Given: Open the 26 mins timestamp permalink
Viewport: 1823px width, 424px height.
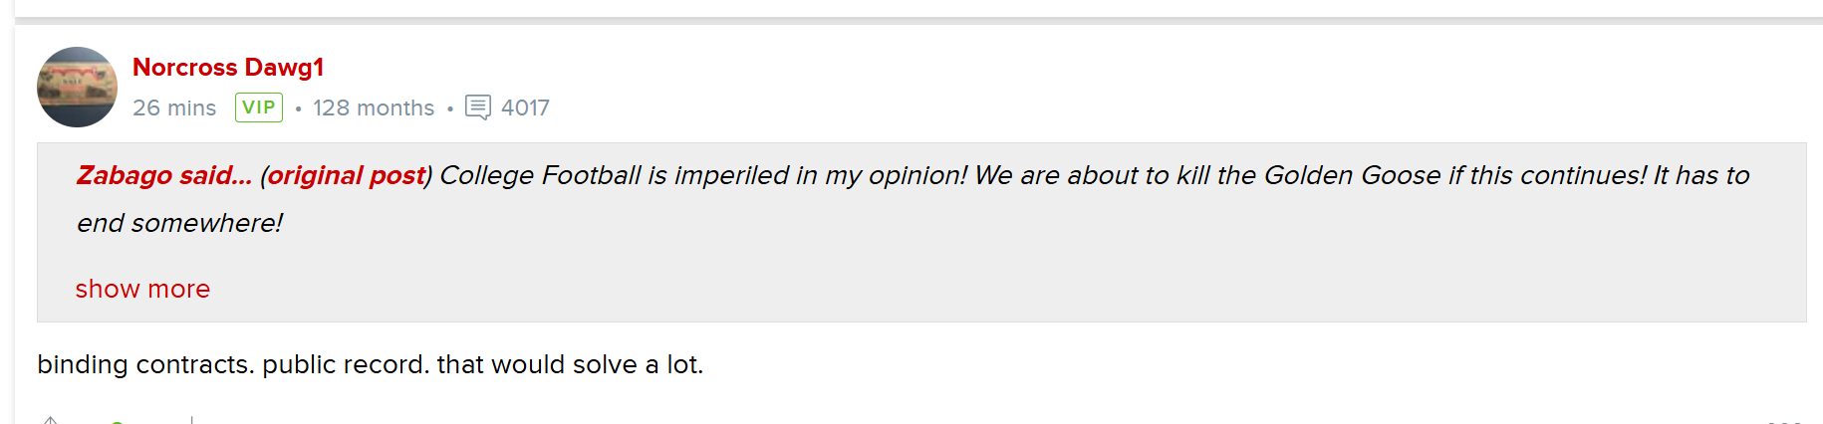Looking at the screenshot, I should point(174,107).
